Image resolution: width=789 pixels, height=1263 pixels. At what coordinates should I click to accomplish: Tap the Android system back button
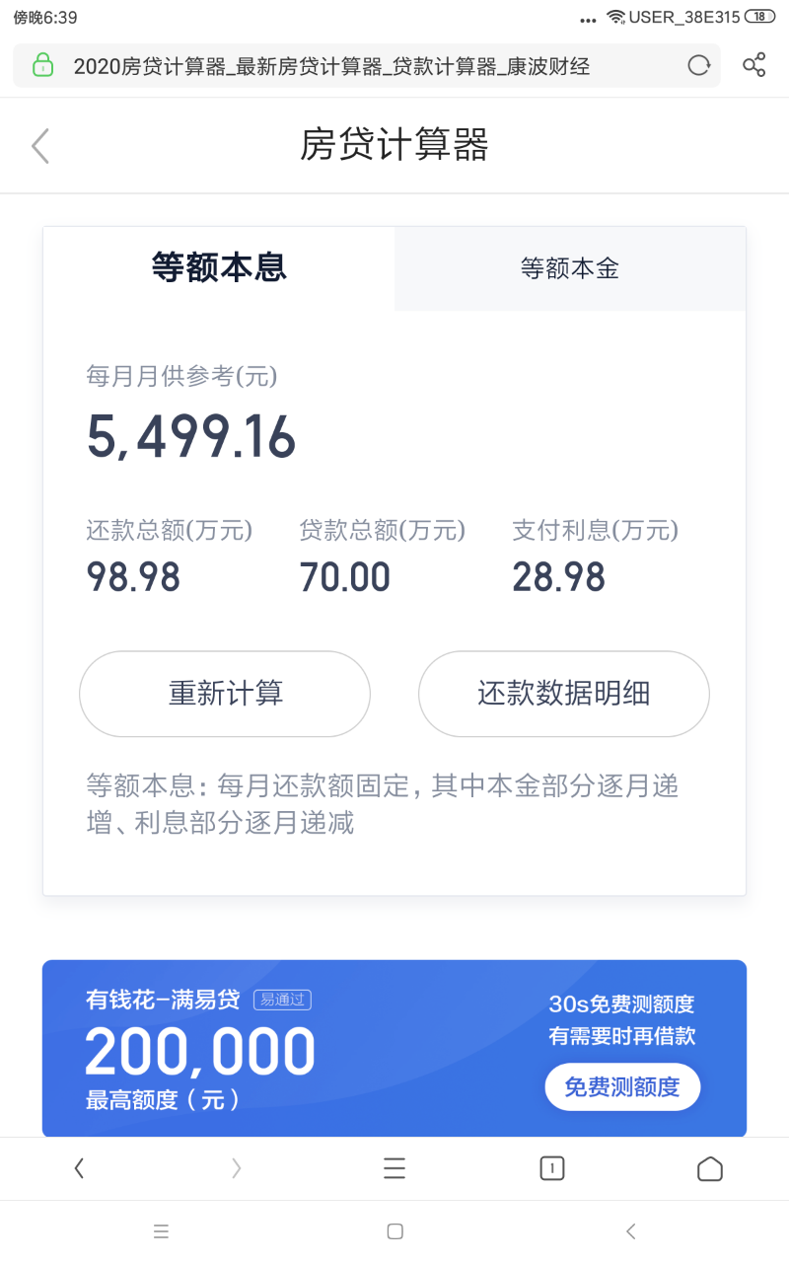pos(631,1231)
